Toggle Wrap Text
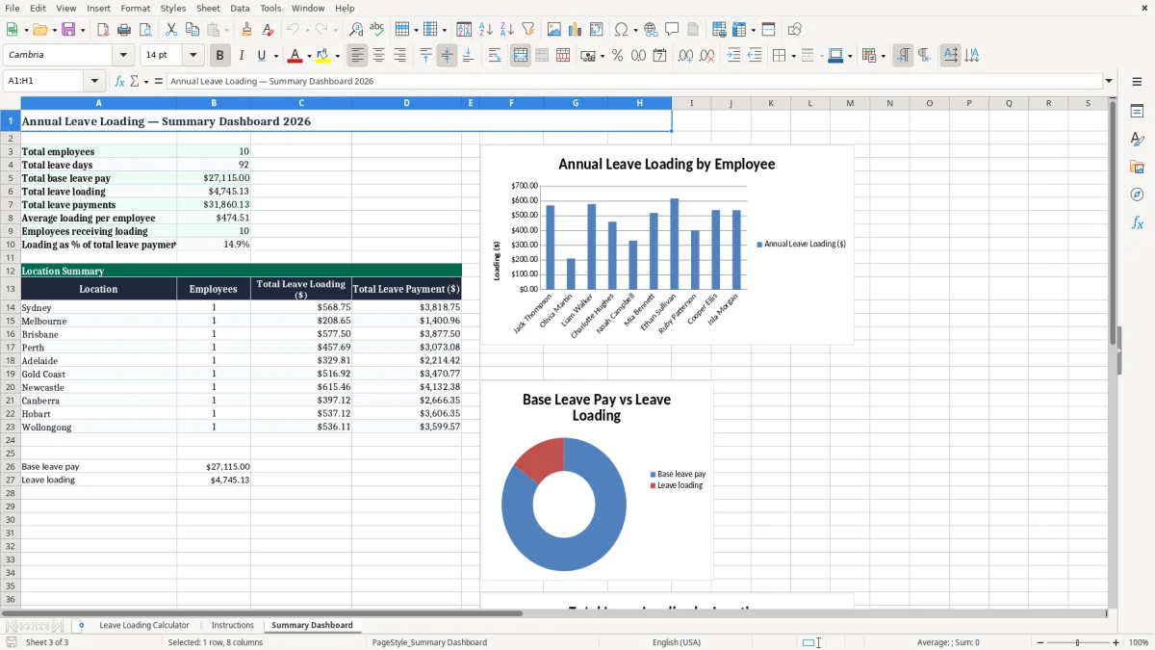 coord(495,56)
